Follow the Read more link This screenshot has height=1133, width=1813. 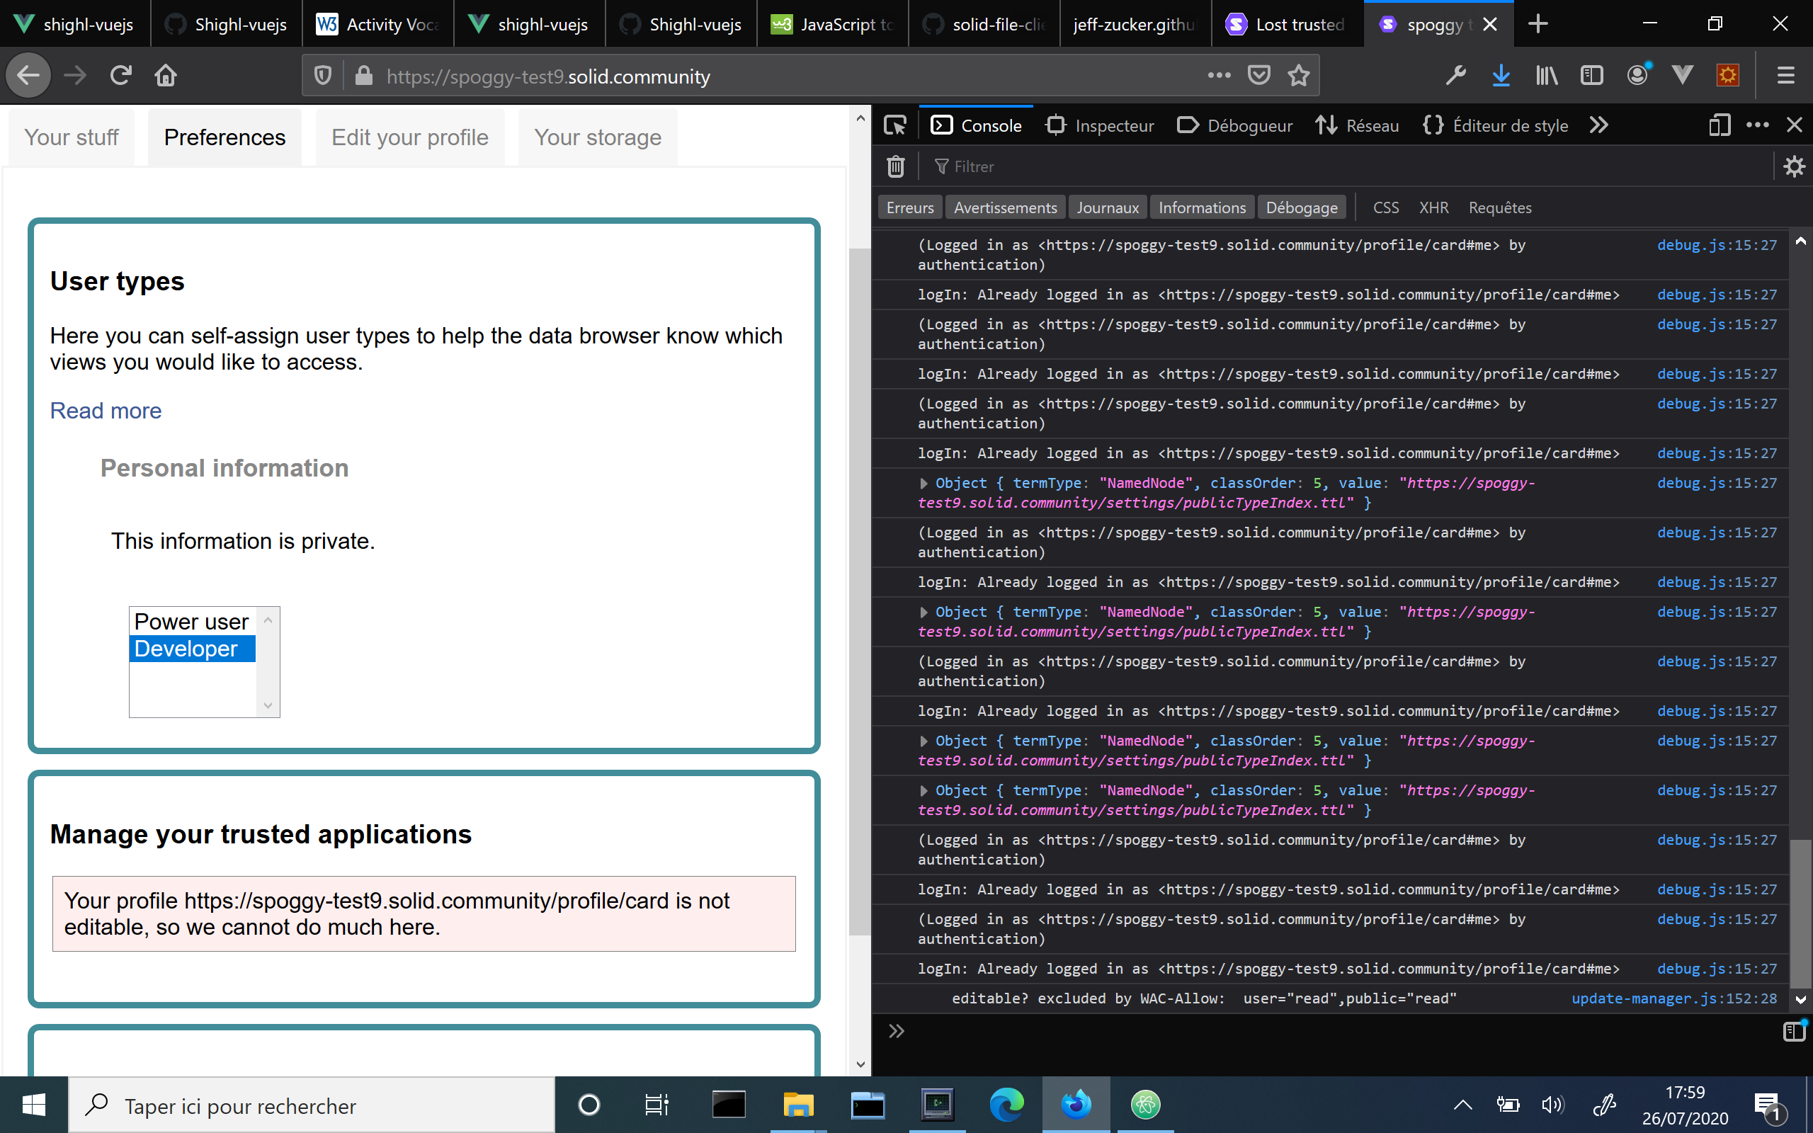106,411
